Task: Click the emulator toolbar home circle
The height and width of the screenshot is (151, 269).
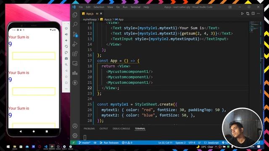Action: click(66, 77)
